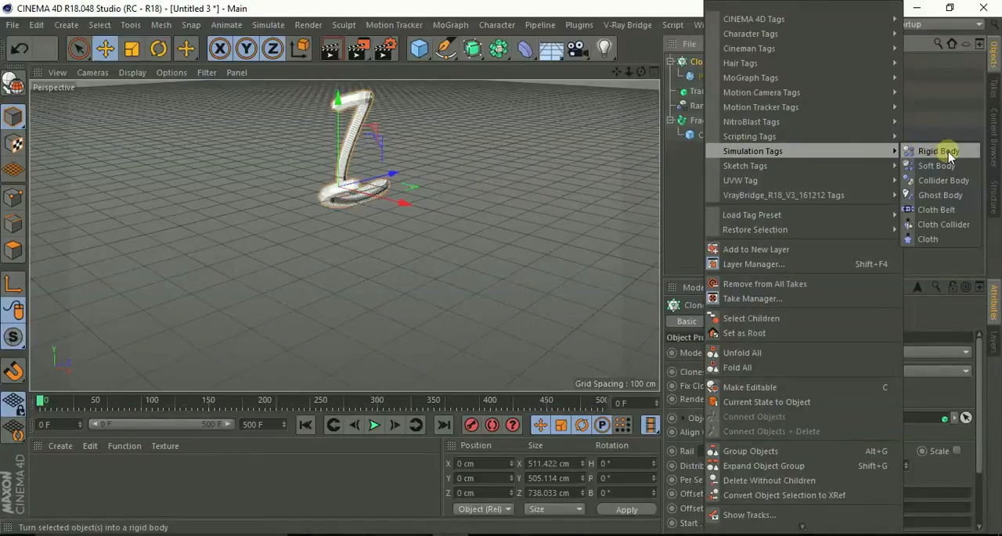Screen dimensions: 1002x536
Task: Open material manager Create menu
Action: [60, 446]
